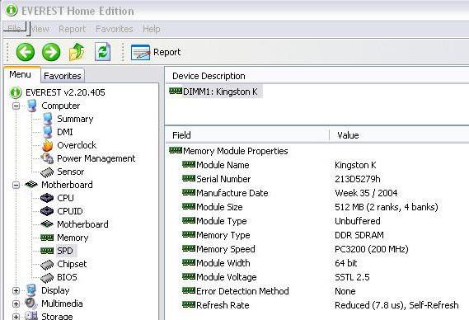Click the CPU chip icon
The image size is (469, 320).
[47, 198]
